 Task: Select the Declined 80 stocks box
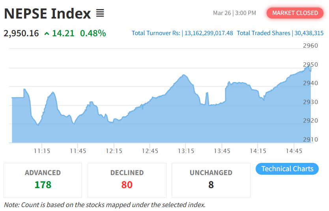coord(127,180)
